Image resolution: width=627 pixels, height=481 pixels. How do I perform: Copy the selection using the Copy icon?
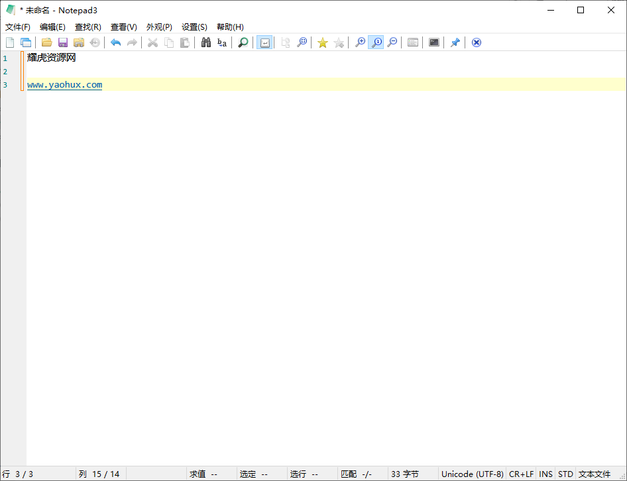point(168,42)
